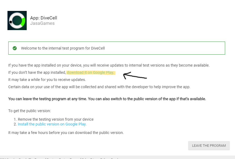235x159 pixels.
Task: Select the JasaGames developer name
Action: 42,23
